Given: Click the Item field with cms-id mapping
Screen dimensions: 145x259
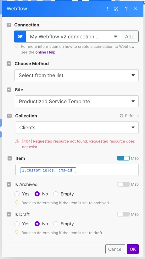Looking at the screenshot, I should click(x=77, y=170).
